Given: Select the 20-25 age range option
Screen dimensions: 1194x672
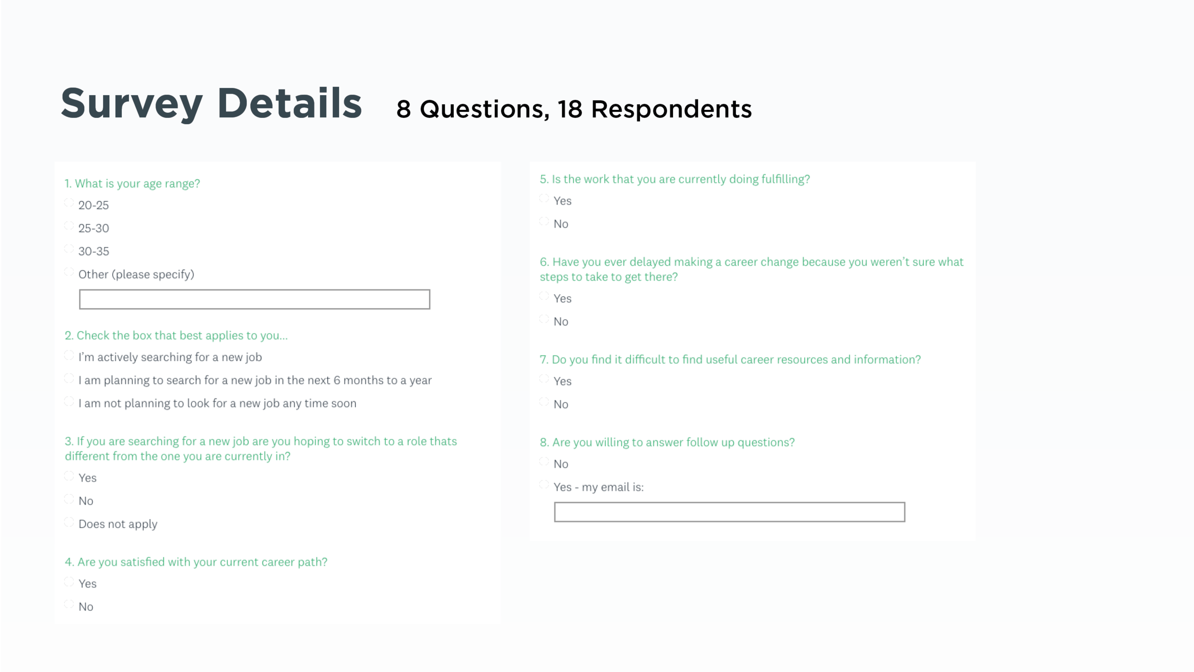Looking at the screenshot, I should tap(69, 203).
